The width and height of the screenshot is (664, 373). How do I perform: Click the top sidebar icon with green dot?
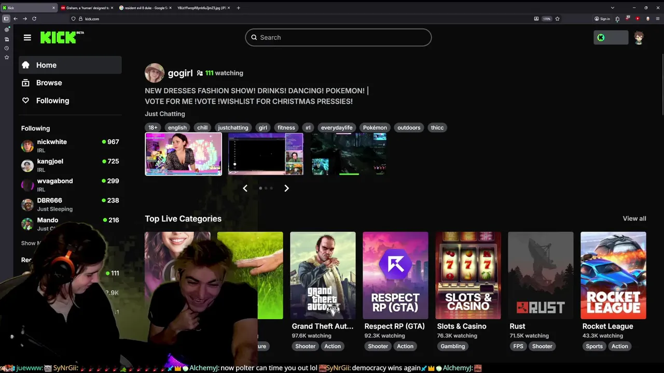pyautogui.click(x=7, y=30)
